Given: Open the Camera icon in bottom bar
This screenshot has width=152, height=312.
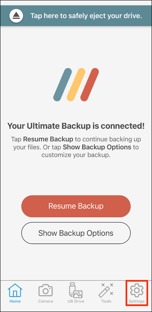Looking at the screenshot, I should coord(45,290).
